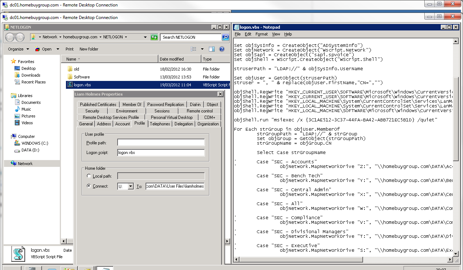This screenshot has height=270, width=463.
Task: Switch to the Member Of tab
Action: click(x=132, y=105)
